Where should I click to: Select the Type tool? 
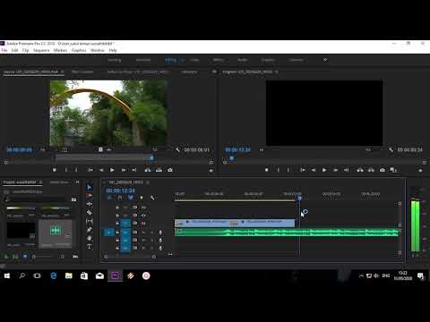coord(90,247)
